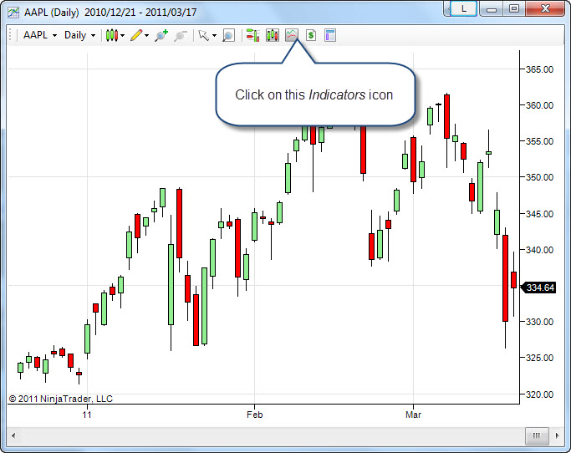This screenshot has height=453, width=571.
Task: Click the horizontal scrollbar thumb
Action: 537,435
